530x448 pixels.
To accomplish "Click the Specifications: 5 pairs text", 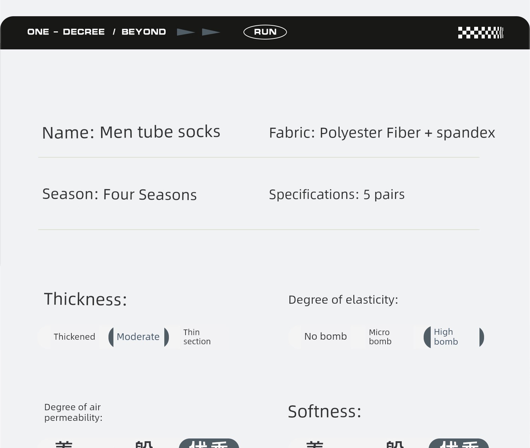I will [337, 194].
